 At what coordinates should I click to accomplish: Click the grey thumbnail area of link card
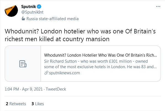pos(23,64)
